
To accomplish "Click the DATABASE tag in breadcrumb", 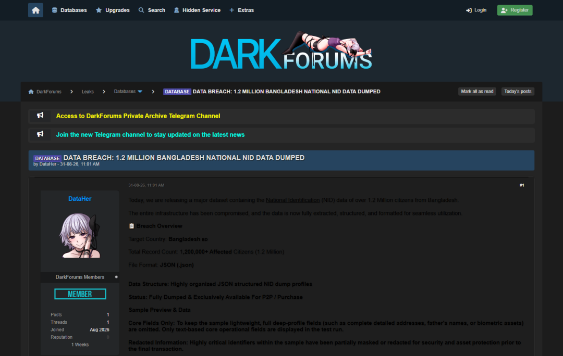I will click(x=177, y=92).
